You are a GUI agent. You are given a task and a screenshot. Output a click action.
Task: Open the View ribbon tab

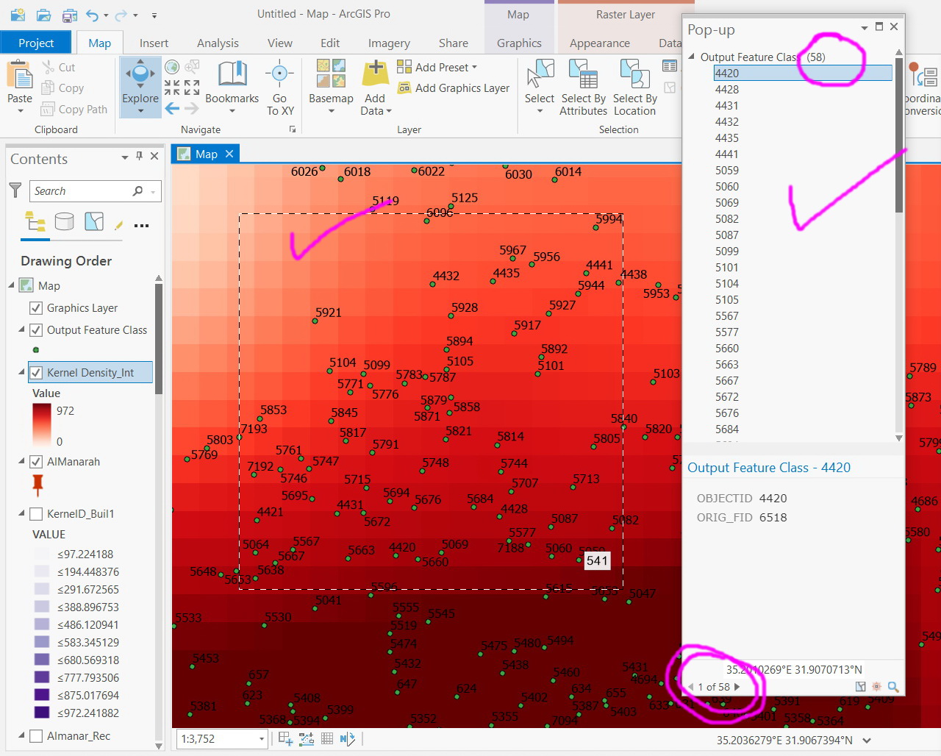(x=279, y=43)
